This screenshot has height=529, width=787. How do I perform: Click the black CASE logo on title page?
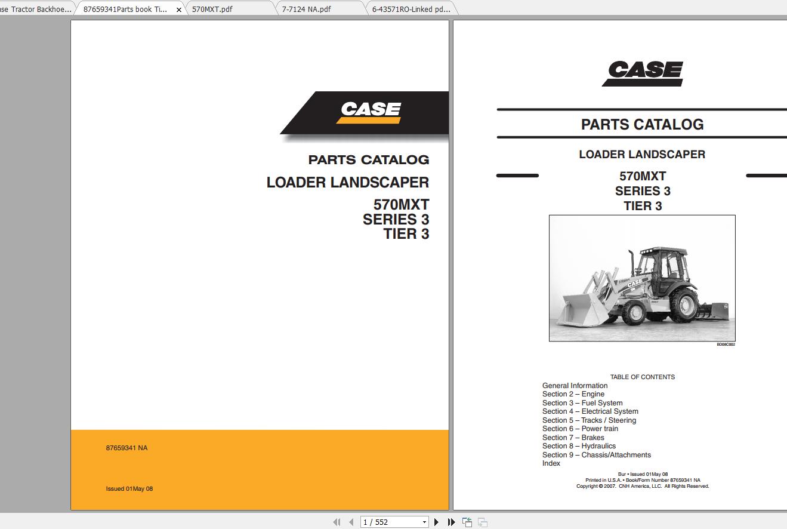pos(643,74)
